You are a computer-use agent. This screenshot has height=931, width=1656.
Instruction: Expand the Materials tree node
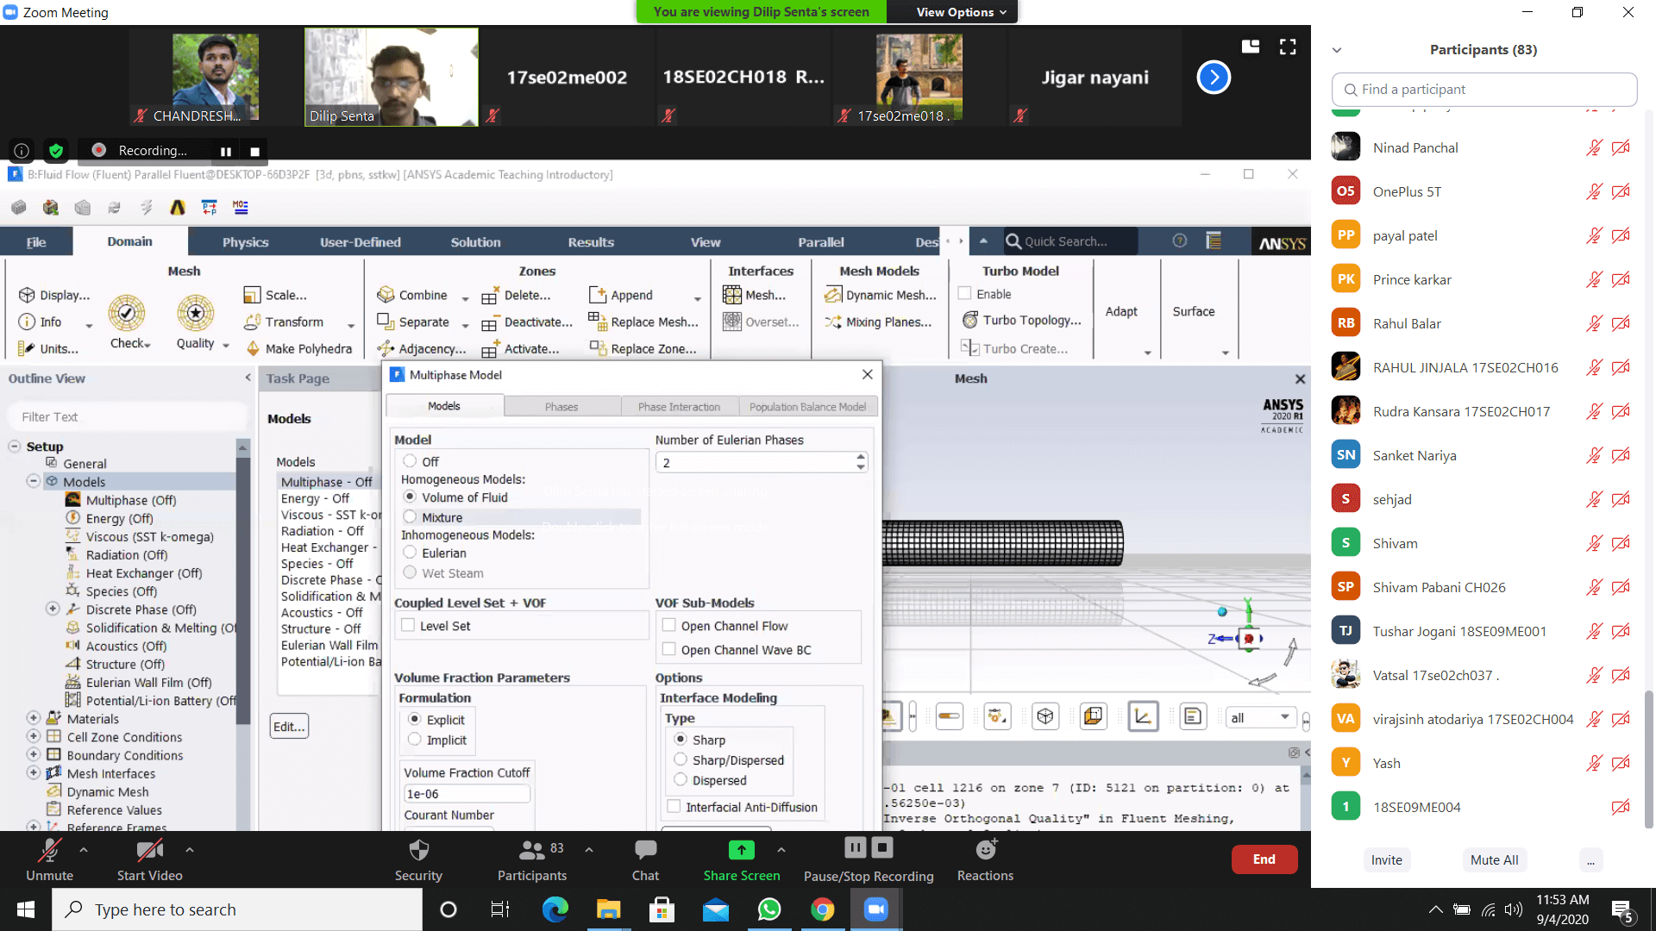(x=33, y=718)
